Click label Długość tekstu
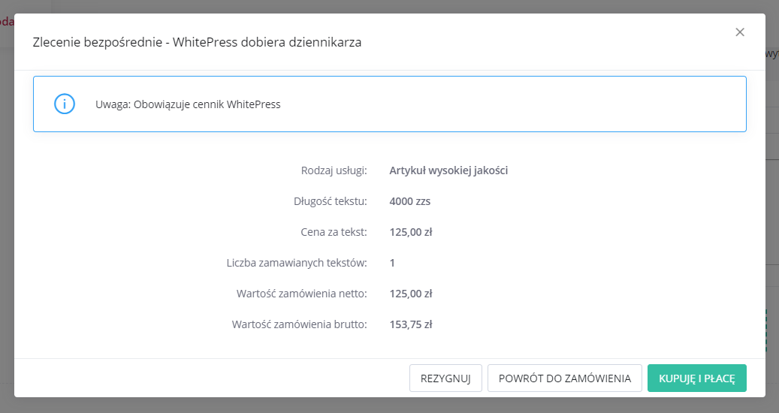This screenshot has width=779, height=413. pyautogui.click(x=331, y=201)
